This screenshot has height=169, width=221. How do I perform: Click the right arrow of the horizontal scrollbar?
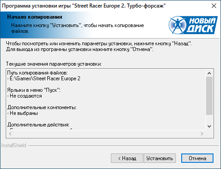point(202,134)
